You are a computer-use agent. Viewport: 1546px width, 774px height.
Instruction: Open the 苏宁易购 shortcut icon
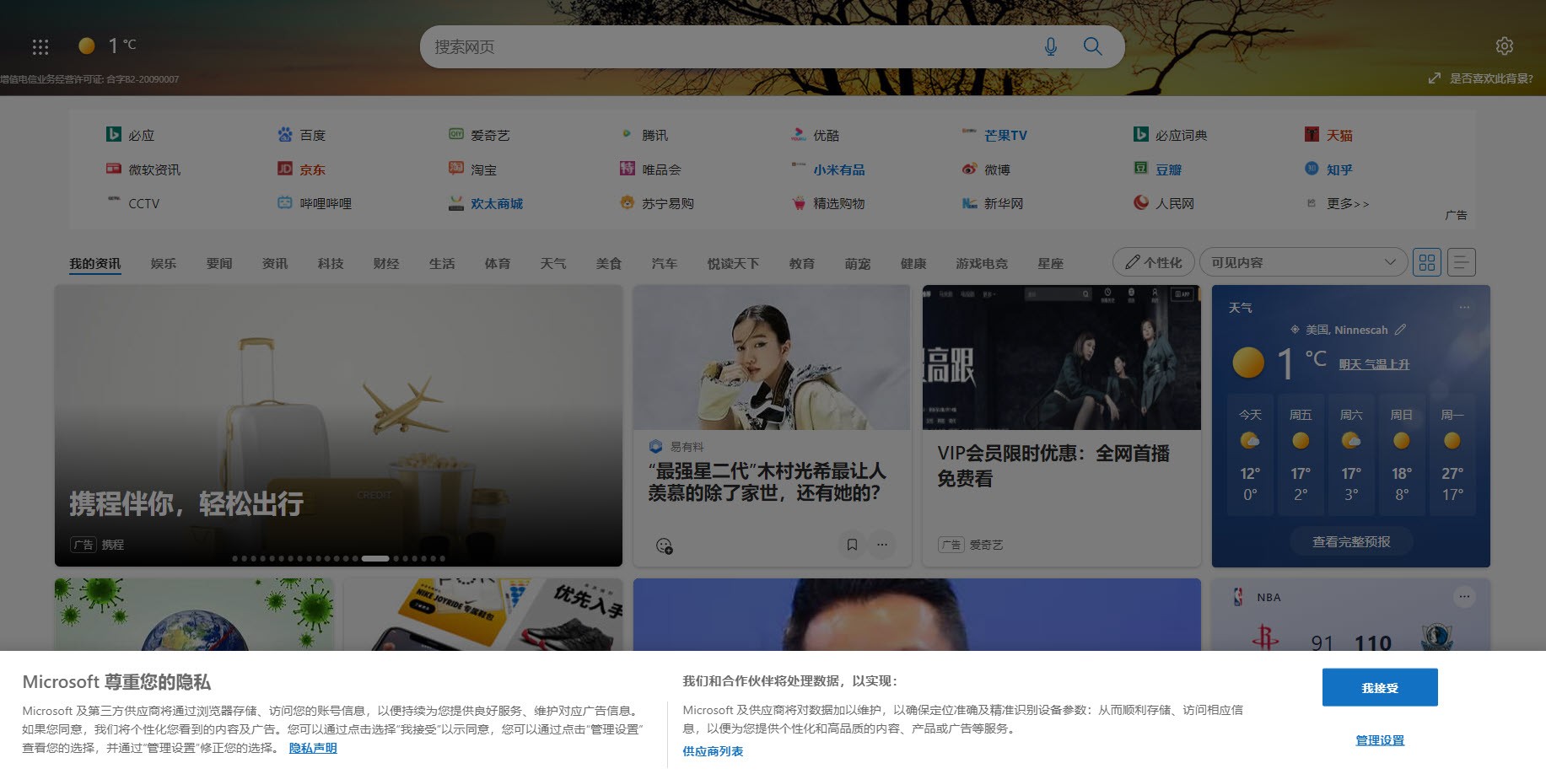627,202
